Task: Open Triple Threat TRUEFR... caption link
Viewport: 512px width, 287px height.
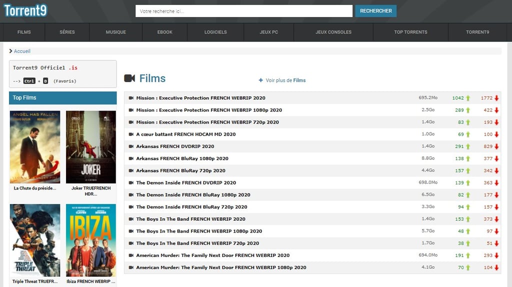Action: tap(35, 281)
